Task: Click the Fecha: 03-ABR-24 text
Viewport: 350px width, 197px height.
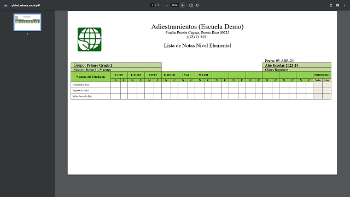Action: 279,61
